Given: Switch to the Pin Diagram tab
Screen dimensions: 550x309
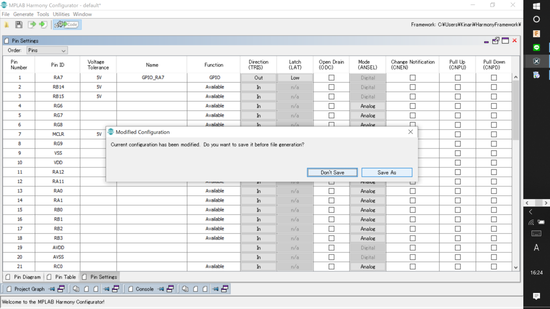Looking at the screenshot, I should click(23, 277).
